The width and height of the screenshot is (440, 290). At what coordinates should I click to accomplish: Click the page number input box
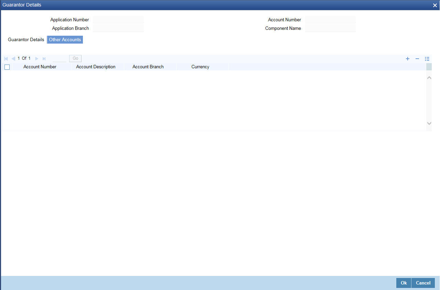[59, 59]
